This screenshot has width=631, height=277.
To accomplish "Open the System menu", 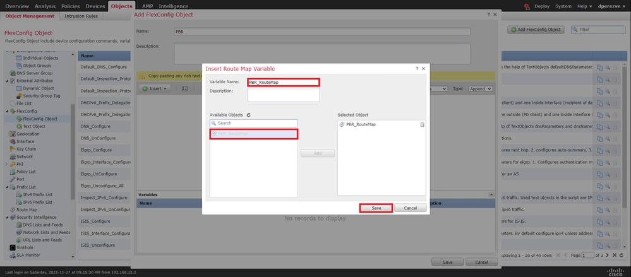I will 563,6.
